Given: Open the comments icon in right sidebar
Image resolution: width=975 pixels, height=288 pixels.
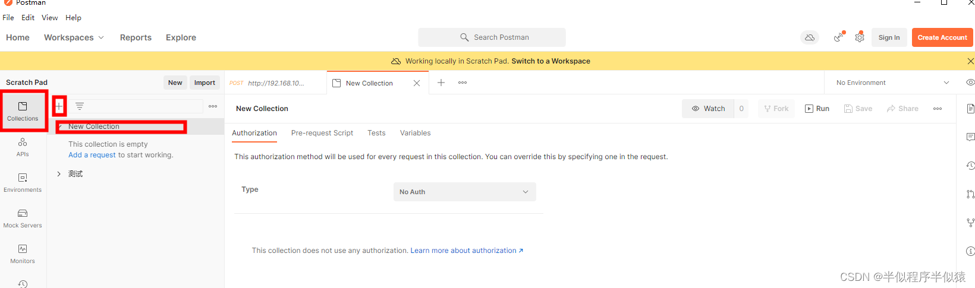Looking at the screenshot, I should tap(970, 137).
